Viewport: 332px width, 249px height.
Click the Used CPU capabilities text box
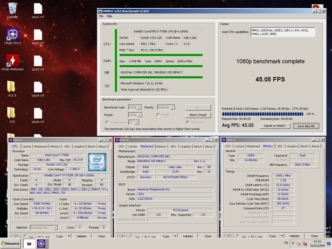[x=283, y=32]
